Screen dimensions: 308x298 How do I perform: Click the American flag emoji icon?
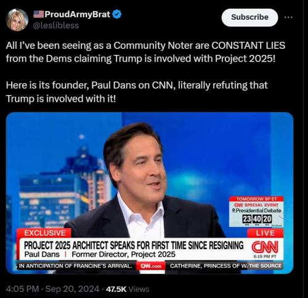click(38, 14)
